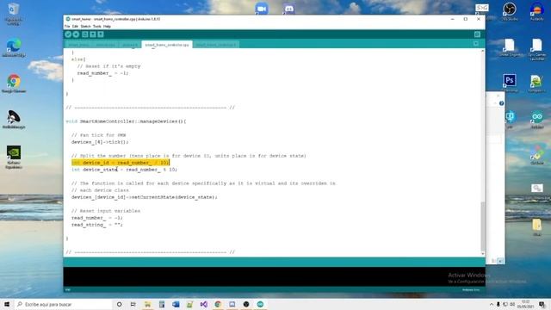551x310 pixels.
Task: Click the Arduino taskbar icon
Action: tap(260, 304)
